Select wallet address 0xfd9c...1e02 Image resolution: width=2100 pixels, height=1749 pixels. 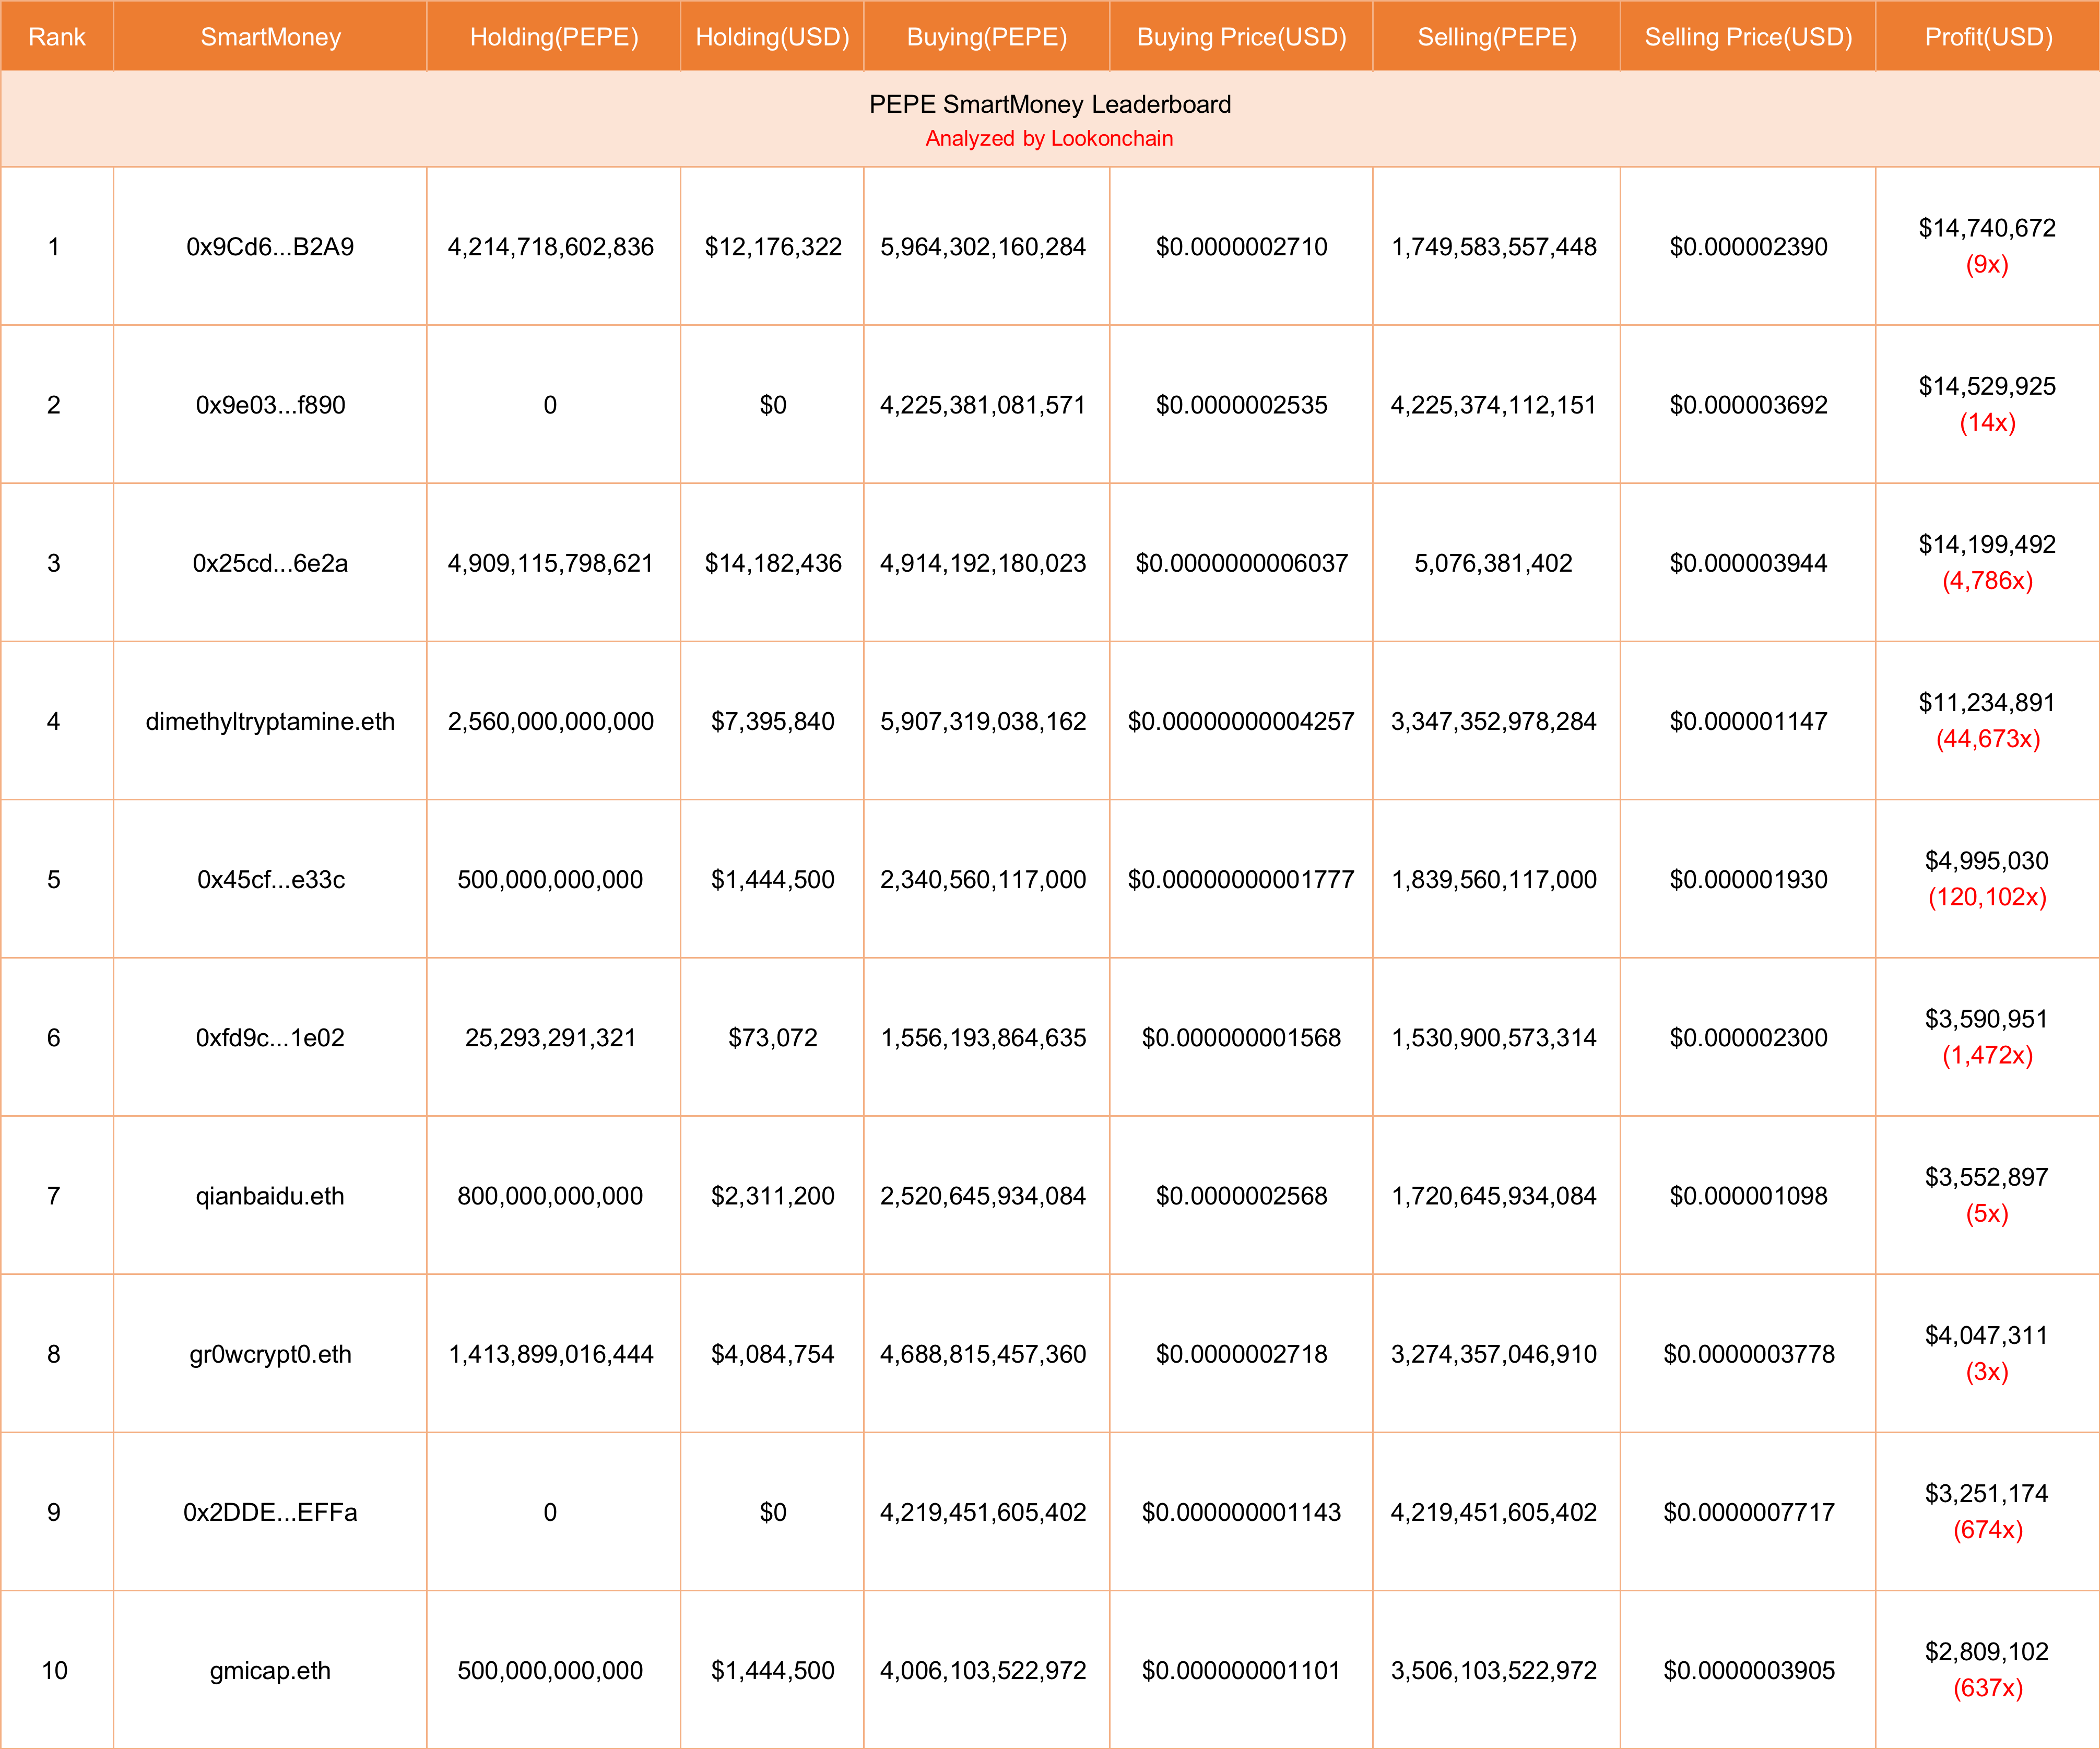(270, 1038)
